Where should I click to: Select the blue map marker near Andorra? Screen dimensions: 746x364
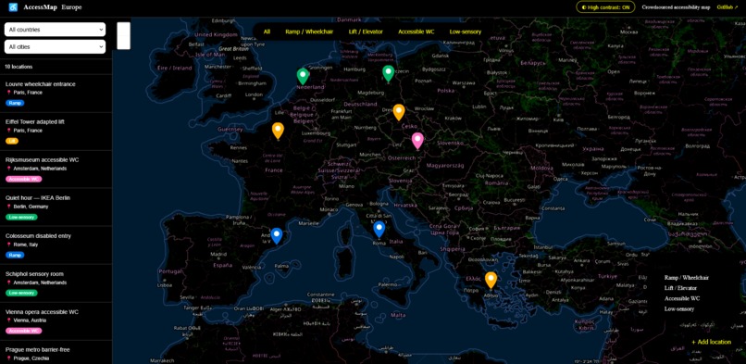pyautogui.click(x=277, y=236)
